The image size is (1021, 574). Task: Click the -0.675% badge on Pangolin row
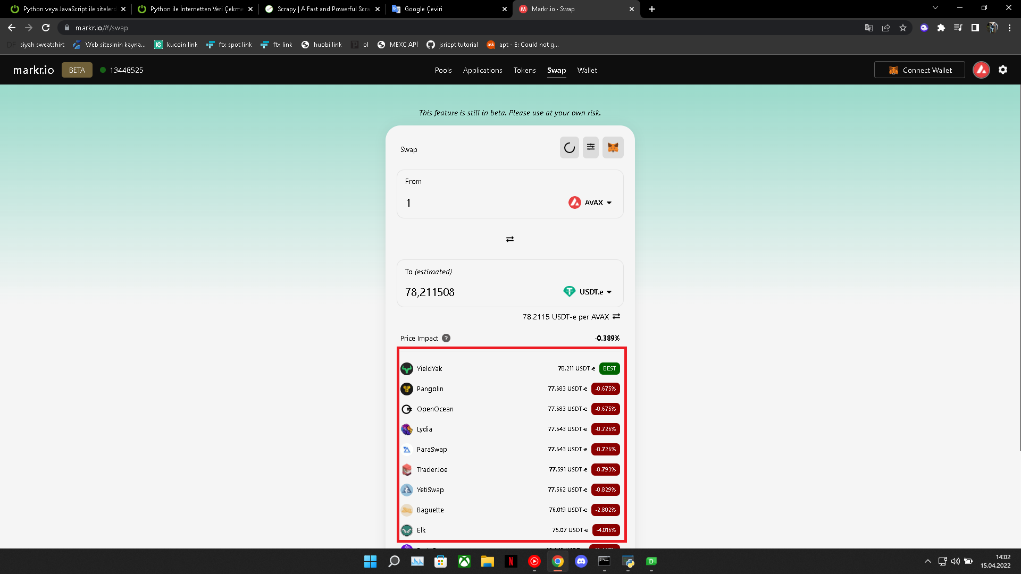(x=605, y=389)
